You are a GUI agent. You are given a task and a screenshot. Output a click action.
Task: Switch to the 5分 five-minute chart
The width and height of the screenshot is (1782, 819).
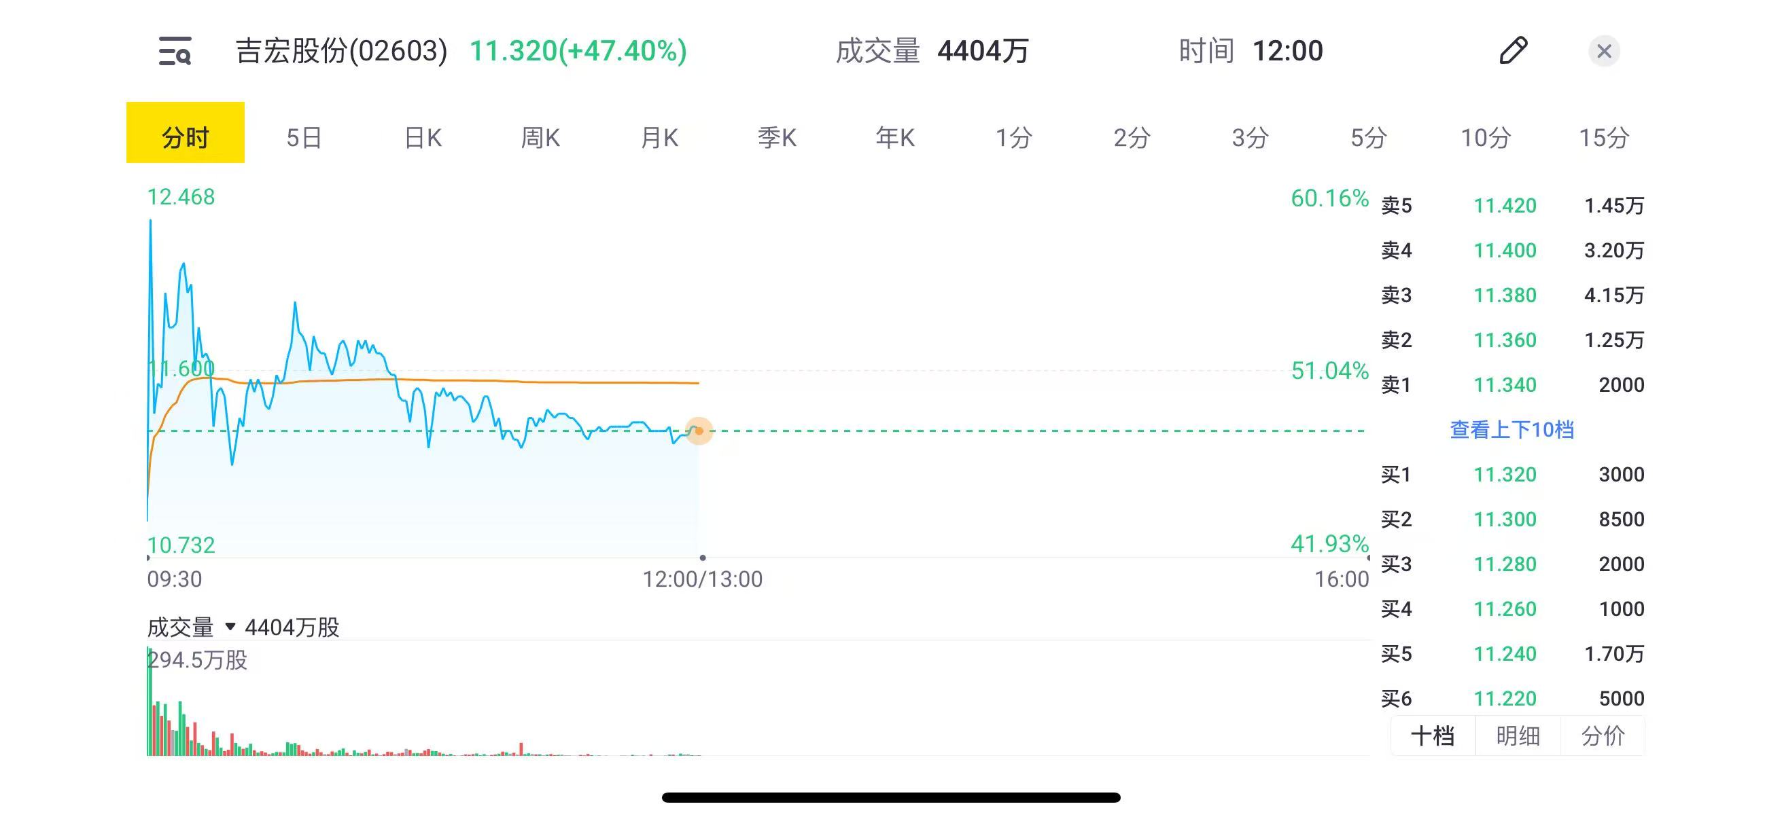tap(1367, 138)
